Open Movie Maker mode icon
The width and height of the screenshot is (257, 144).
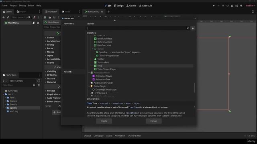click(241, 6)
